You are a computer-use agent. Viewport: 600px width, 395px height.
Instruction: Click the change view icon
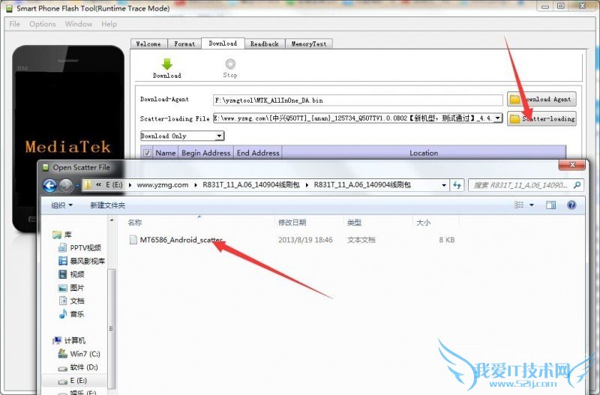click(x=519, y=205)
